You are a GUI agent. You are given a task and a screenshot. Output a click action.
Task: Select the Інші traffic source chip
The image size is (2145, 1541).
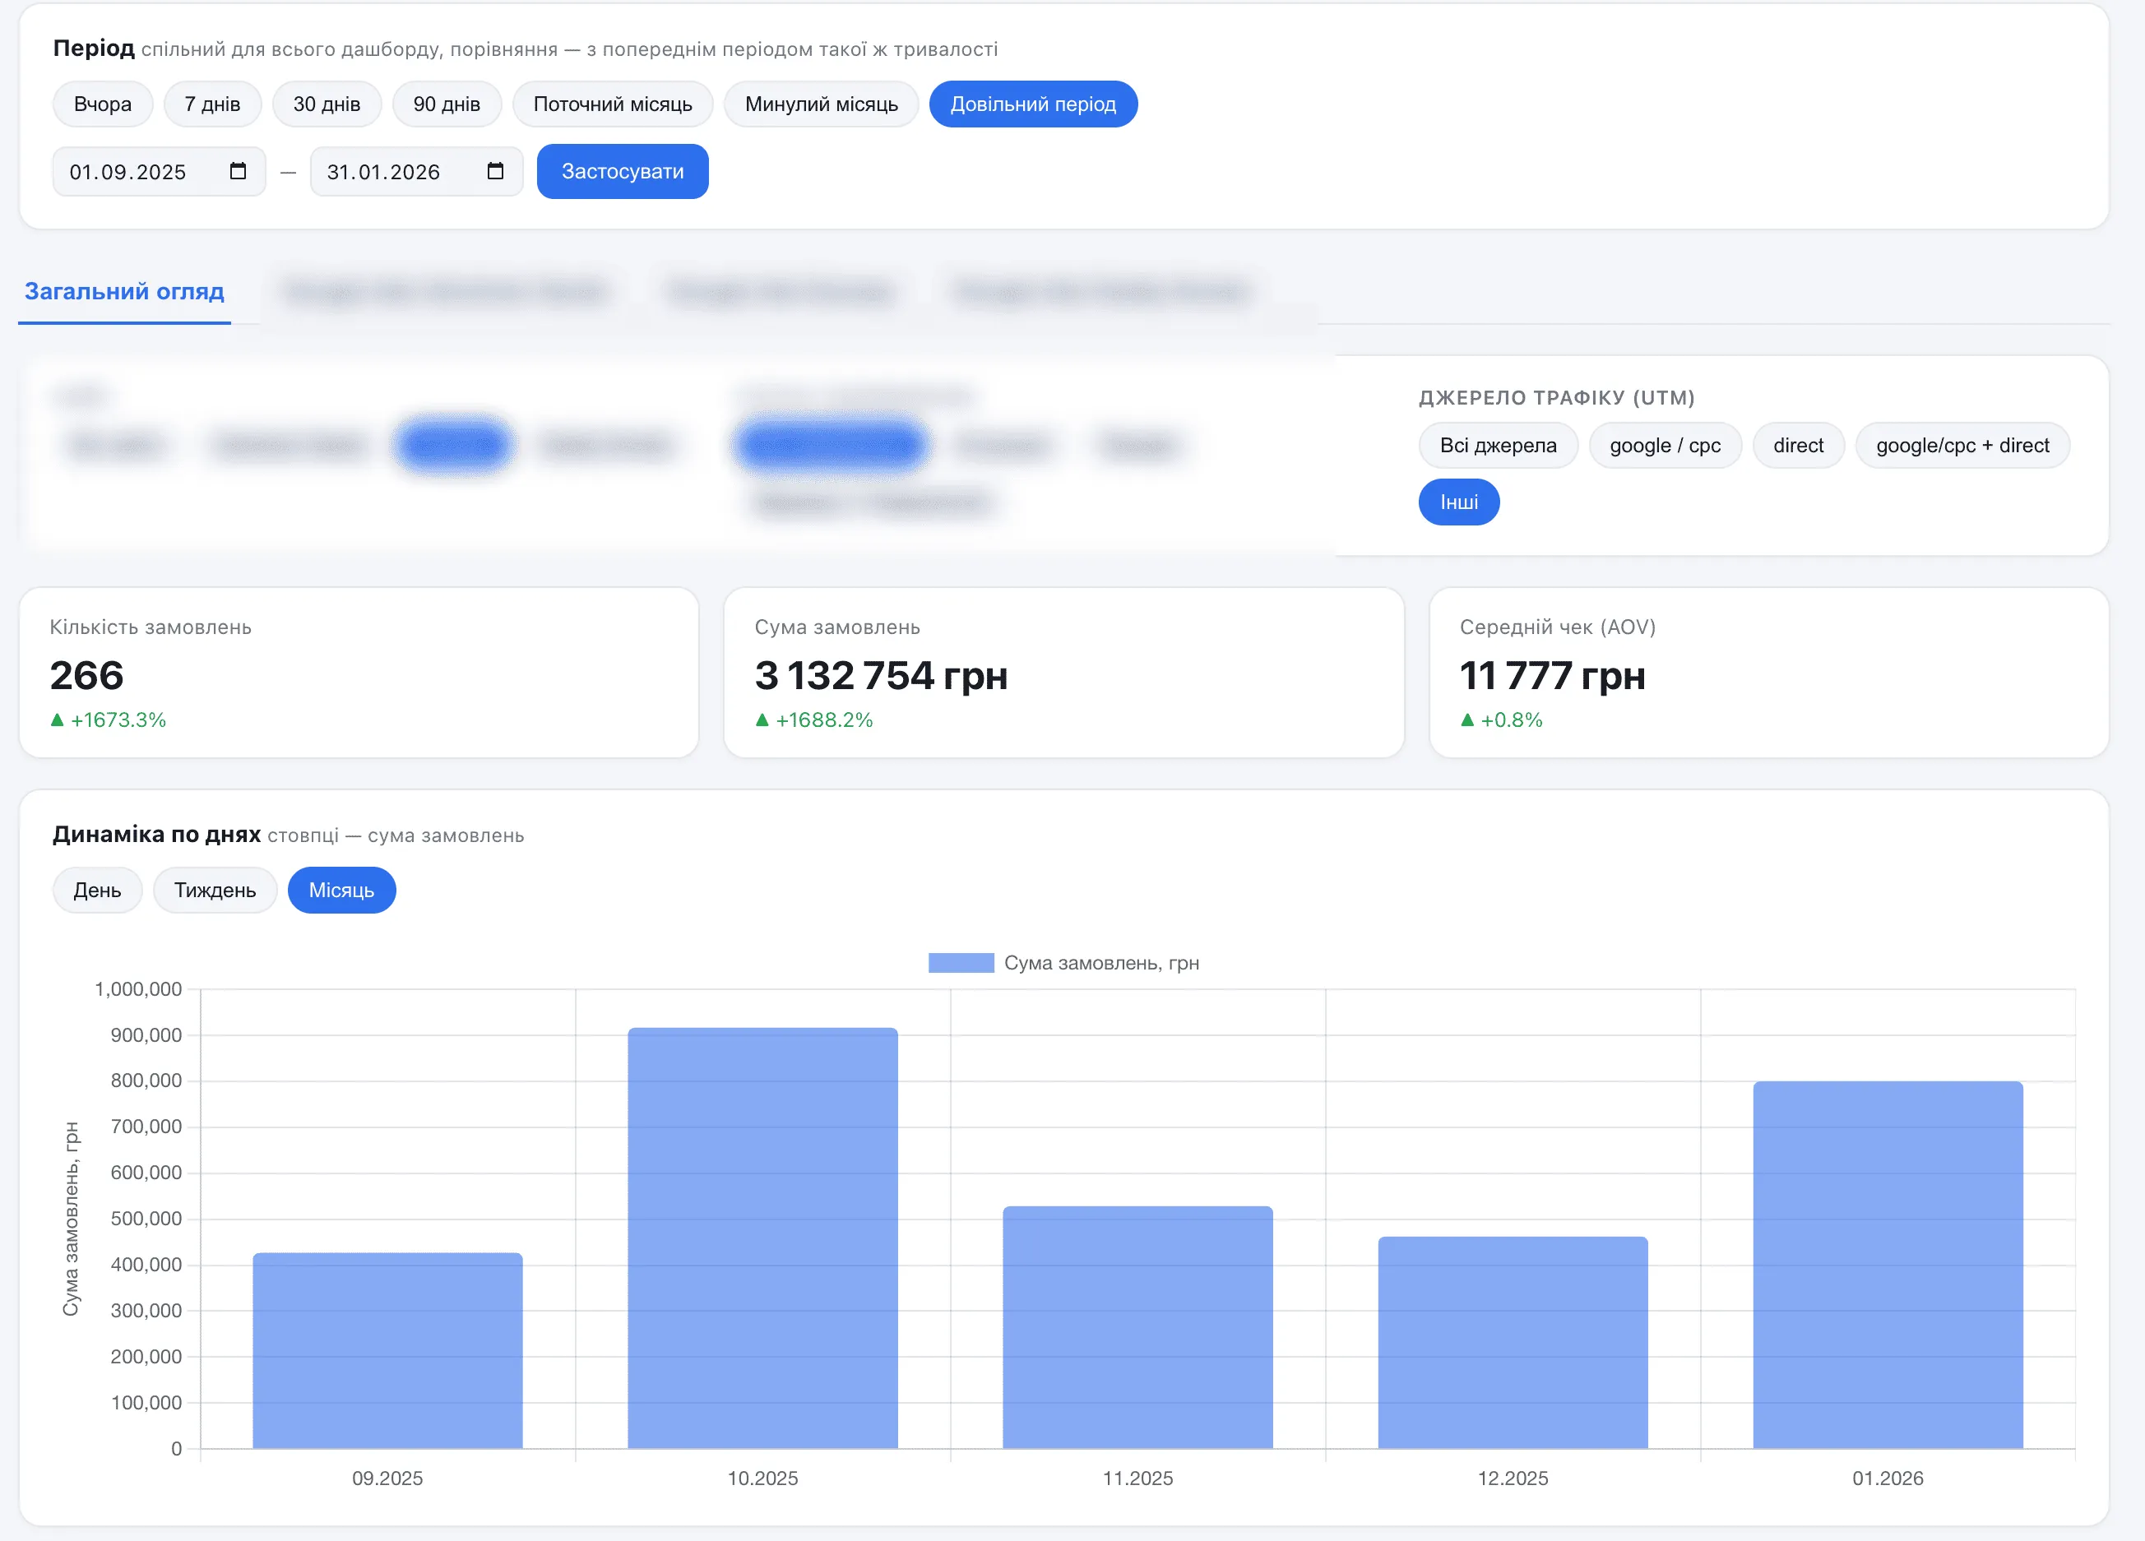coord(1458,502)
